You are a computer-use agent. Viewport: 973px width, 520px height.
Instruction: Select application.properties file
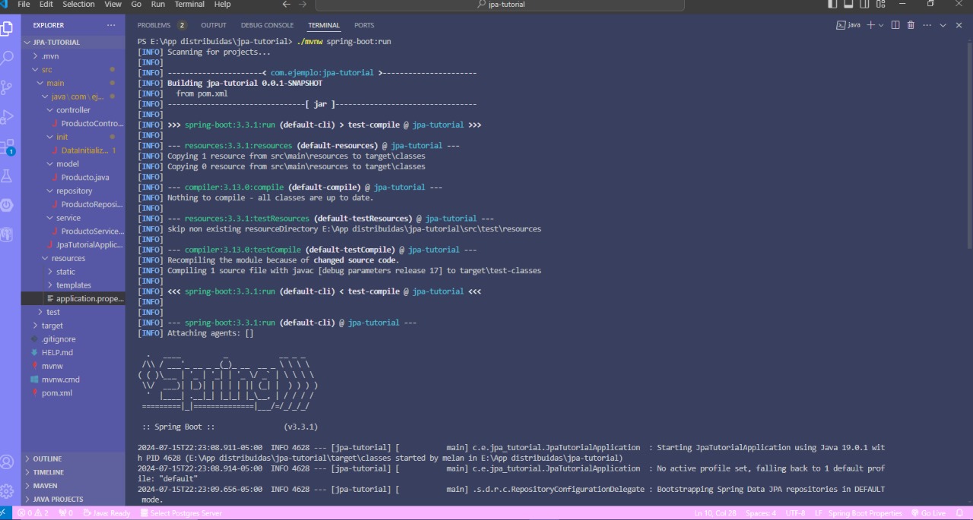pyautogui.click(x=73, y=298)
